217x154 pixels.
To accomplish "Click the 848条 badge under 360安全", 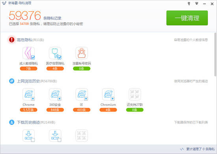I will 55,110.
